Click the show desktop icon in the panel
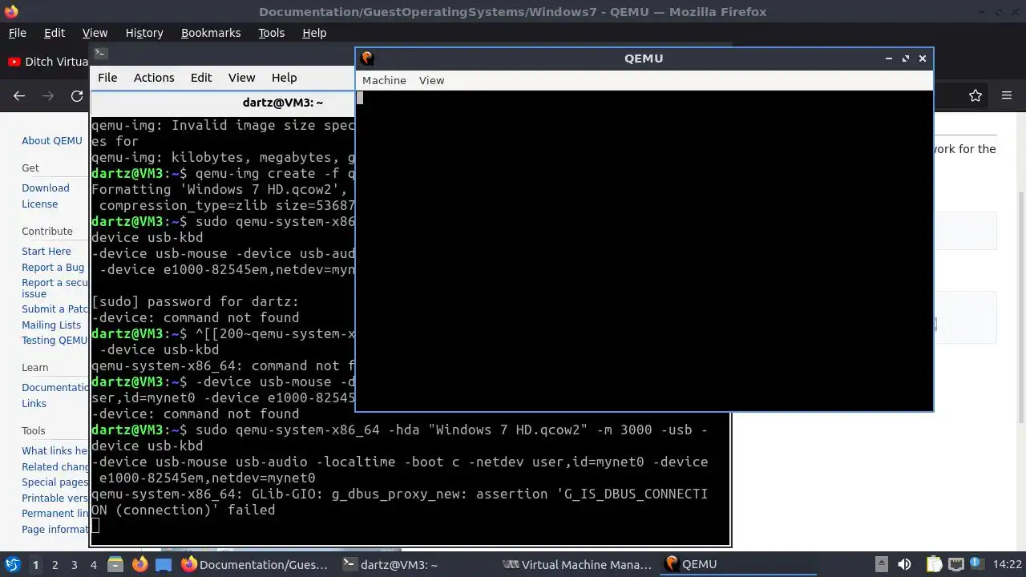1026x577 pixels. point(164,564)
